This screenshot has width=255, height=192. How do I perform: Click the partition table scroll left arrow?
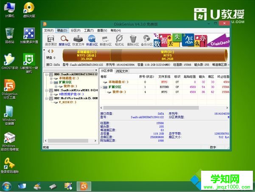[101, 108]
